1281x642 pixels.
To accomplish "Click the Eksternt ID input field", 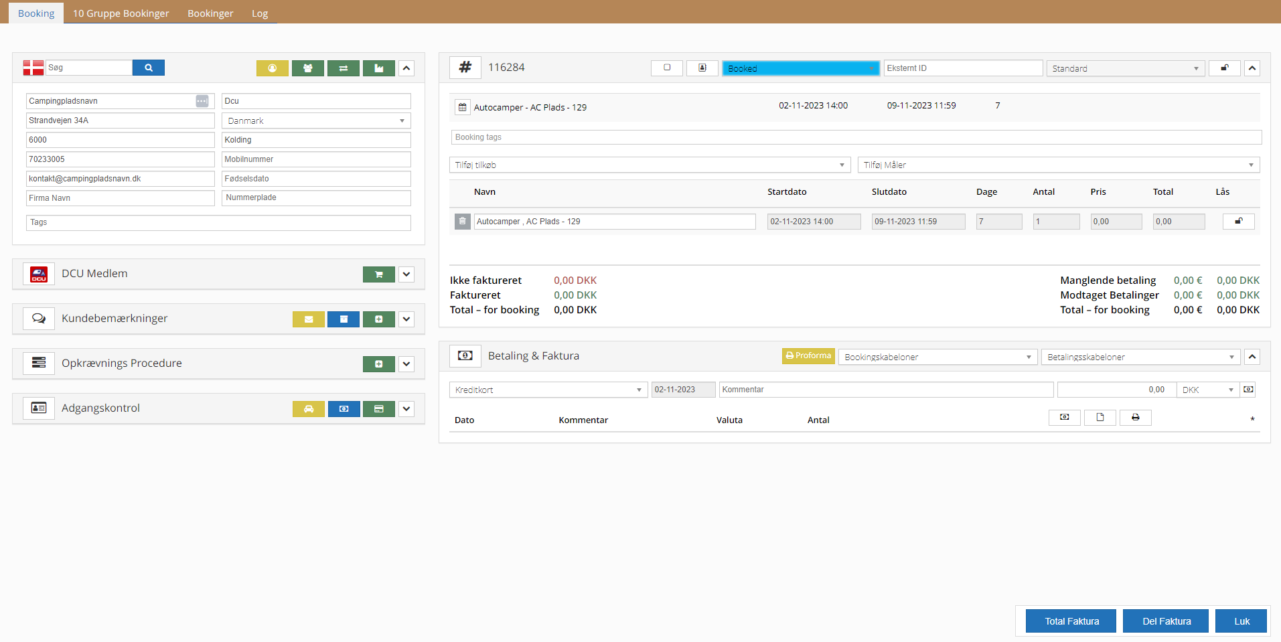I will 962,68.
